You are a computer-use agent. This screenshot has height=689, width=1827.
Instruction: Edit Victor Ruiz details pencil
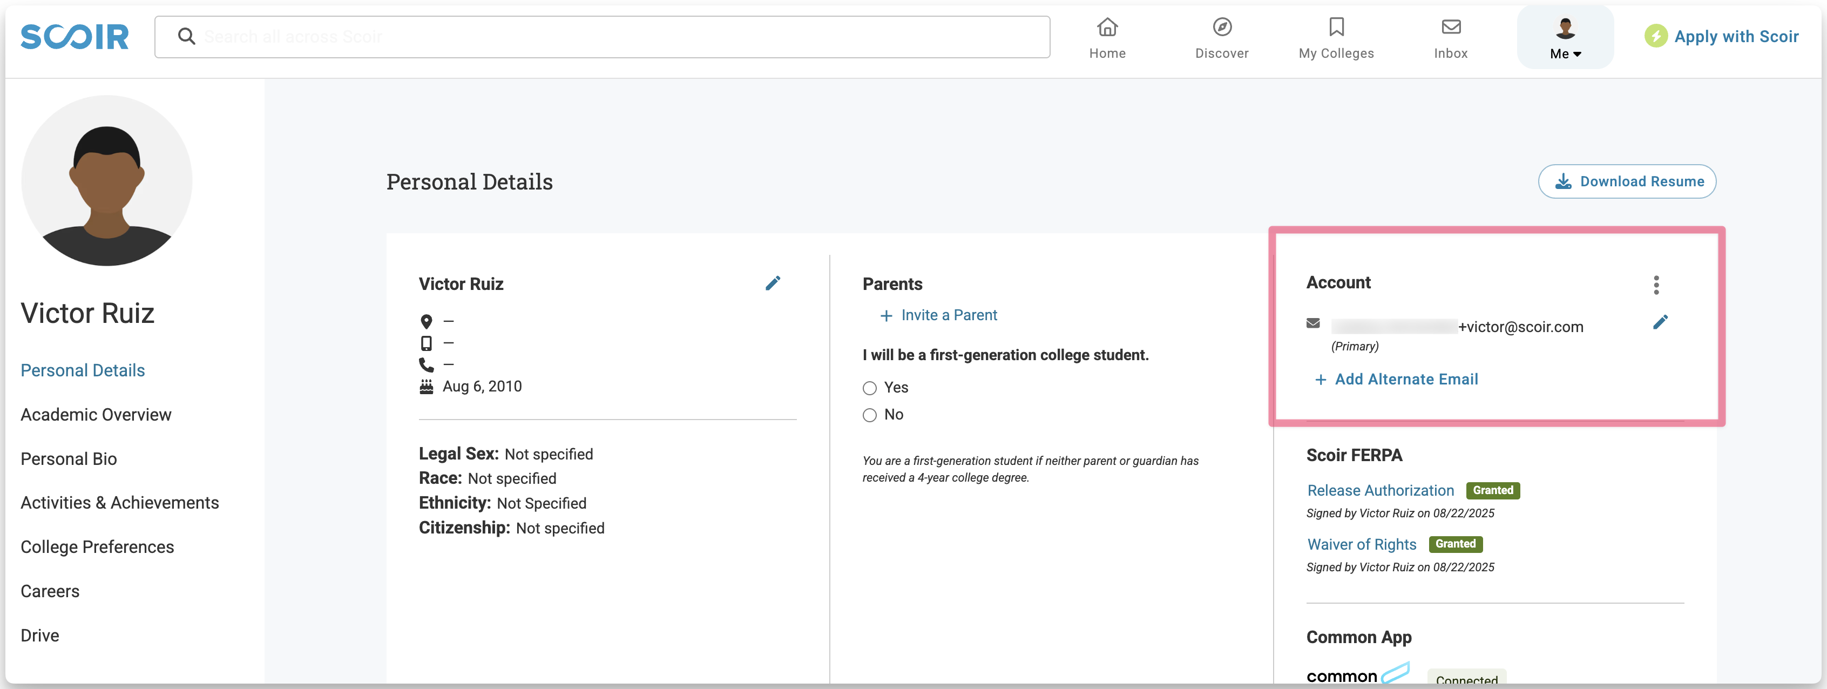773,283
